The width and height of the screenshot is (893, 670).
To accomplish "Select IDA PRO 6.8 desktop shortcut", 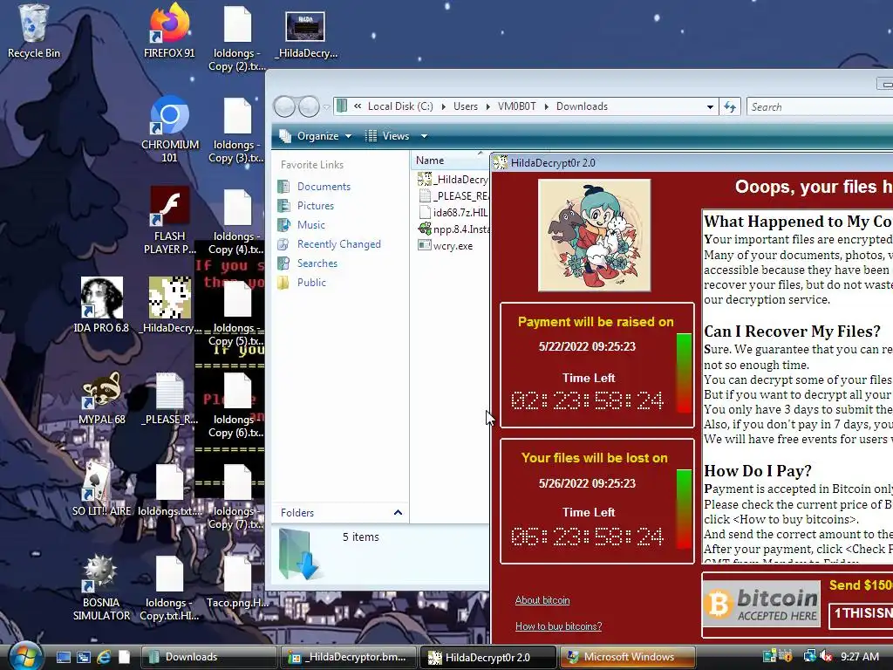I will coord(101,304).
